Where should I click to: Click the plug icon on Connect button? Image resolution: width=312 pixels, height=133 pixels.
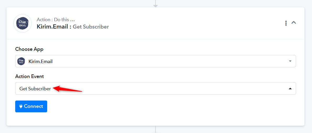21,106
